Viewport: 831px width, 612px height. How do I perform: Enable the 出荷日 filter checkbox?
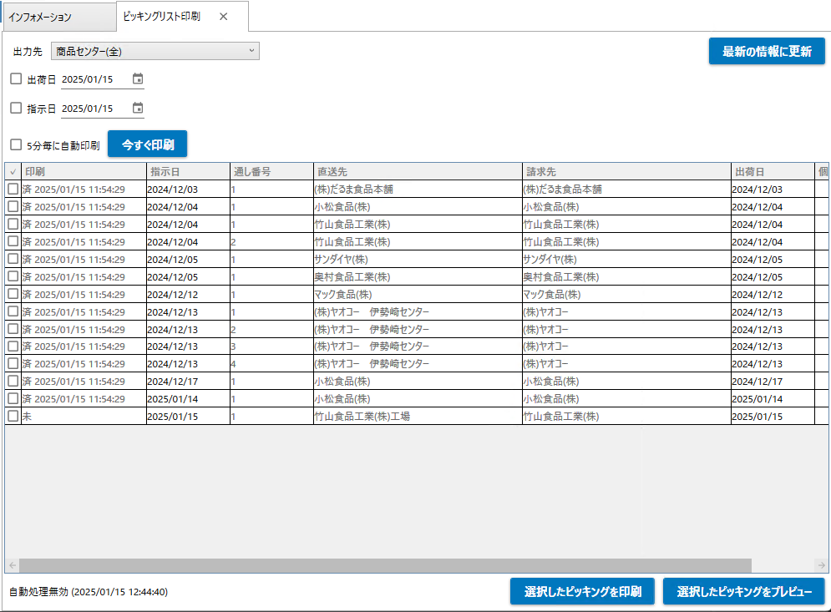[x=16, y=79]
